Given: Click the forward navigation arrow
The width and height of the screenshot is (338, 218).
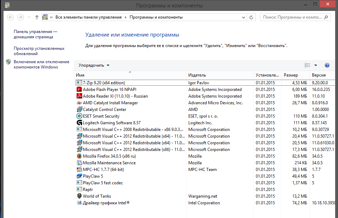Looking at the screenshot, I should coord(20,17).
